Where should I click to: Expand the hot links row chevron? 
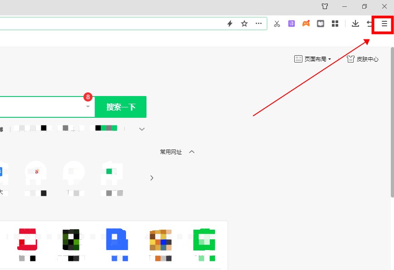tap(142, 129)
